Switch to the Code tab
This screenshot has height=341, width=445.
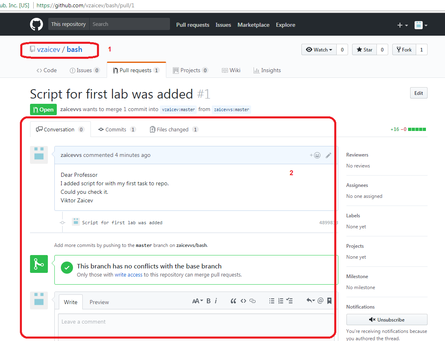coord(47,71)
